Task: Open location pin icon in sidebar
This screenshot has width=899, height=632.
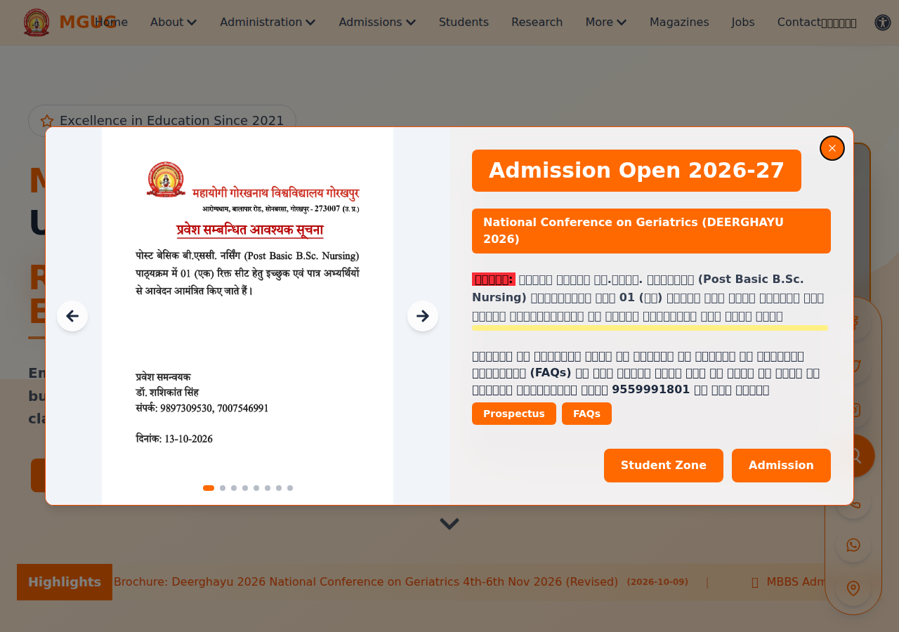Action: [x=853, y=588]
